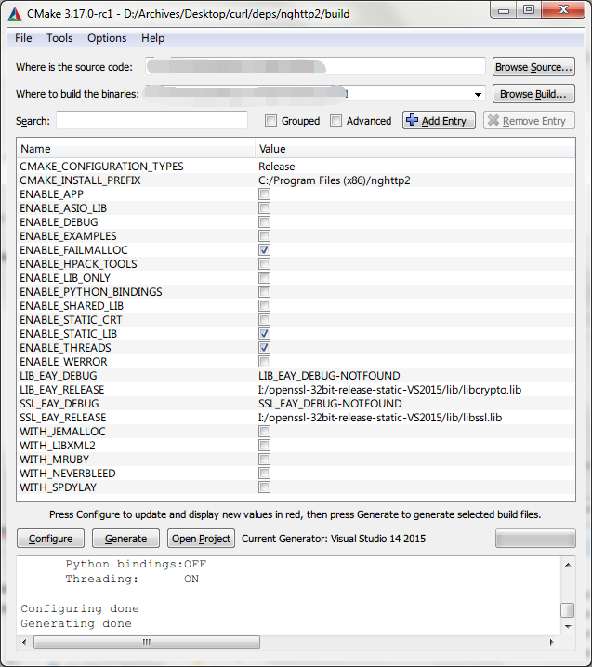This screenshot has width=592, height=667.
Task: Click the empty progress bar
Action: tap(535, 539)
